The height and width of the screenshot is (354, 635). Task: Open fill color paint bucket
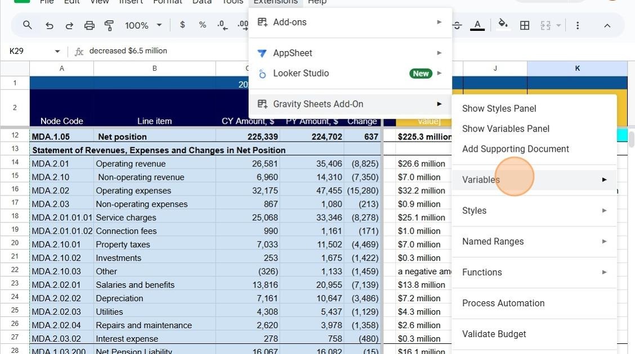pyautogui.click(x=503, y=24)
